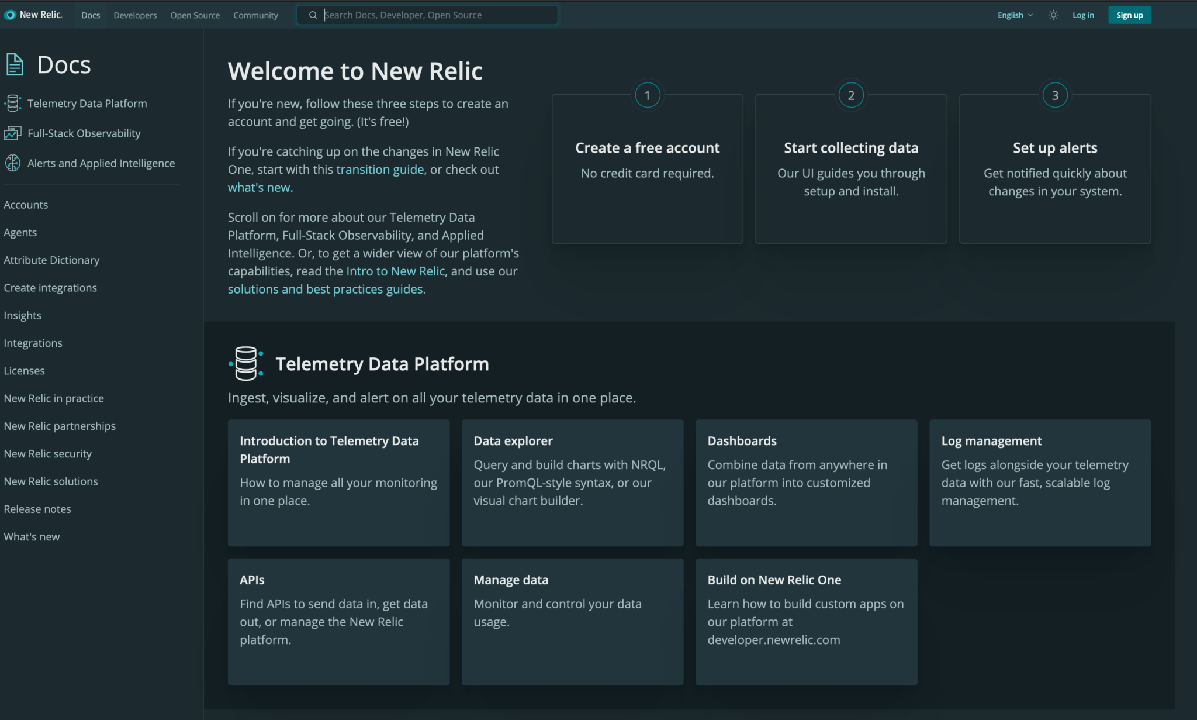Image resolution: width=1197 pixels, height=720 pixels.
Task: Open Full-Stack Observability sidebar link
Action: click(x=84, y=133)
